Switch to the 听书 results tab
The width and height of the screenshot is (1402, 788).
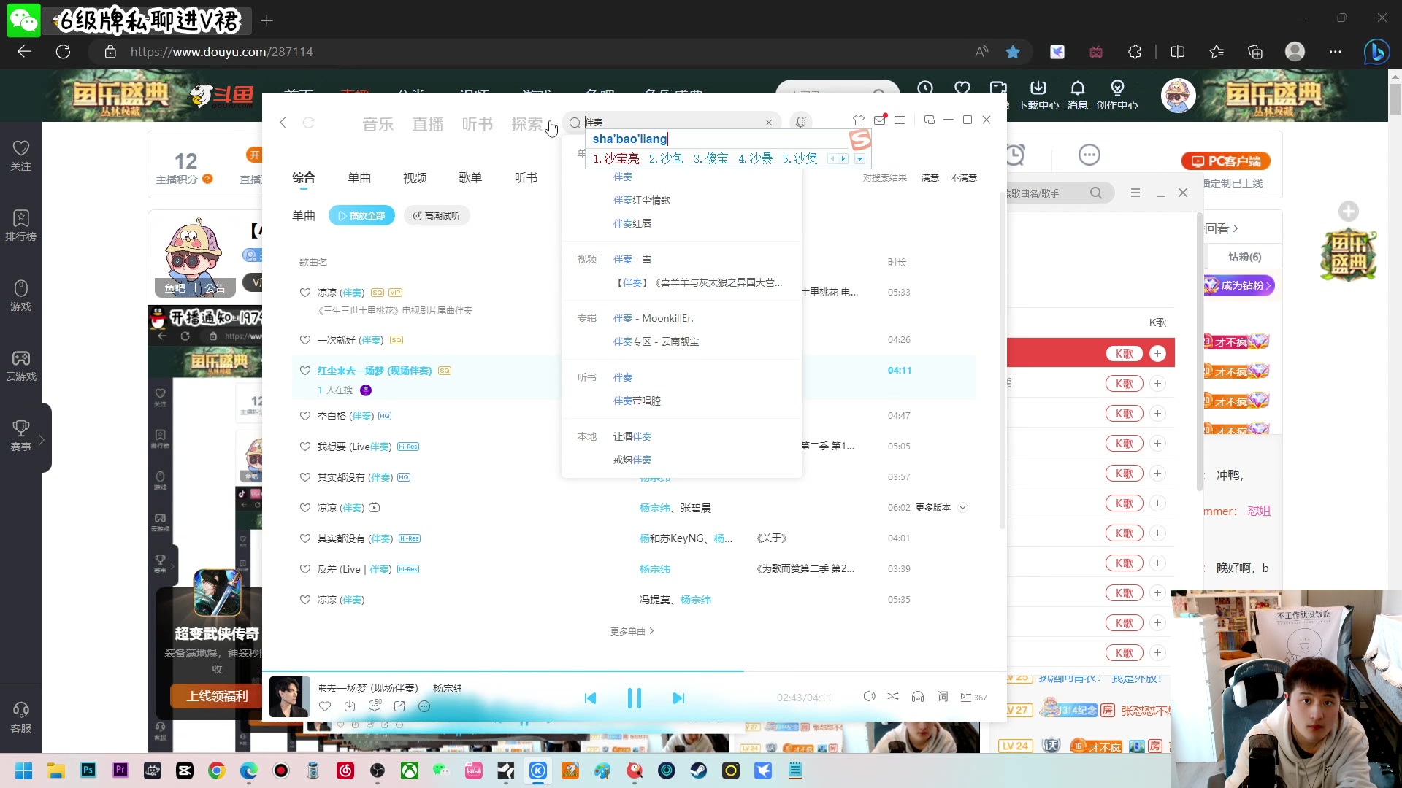[x=526, y=177]
